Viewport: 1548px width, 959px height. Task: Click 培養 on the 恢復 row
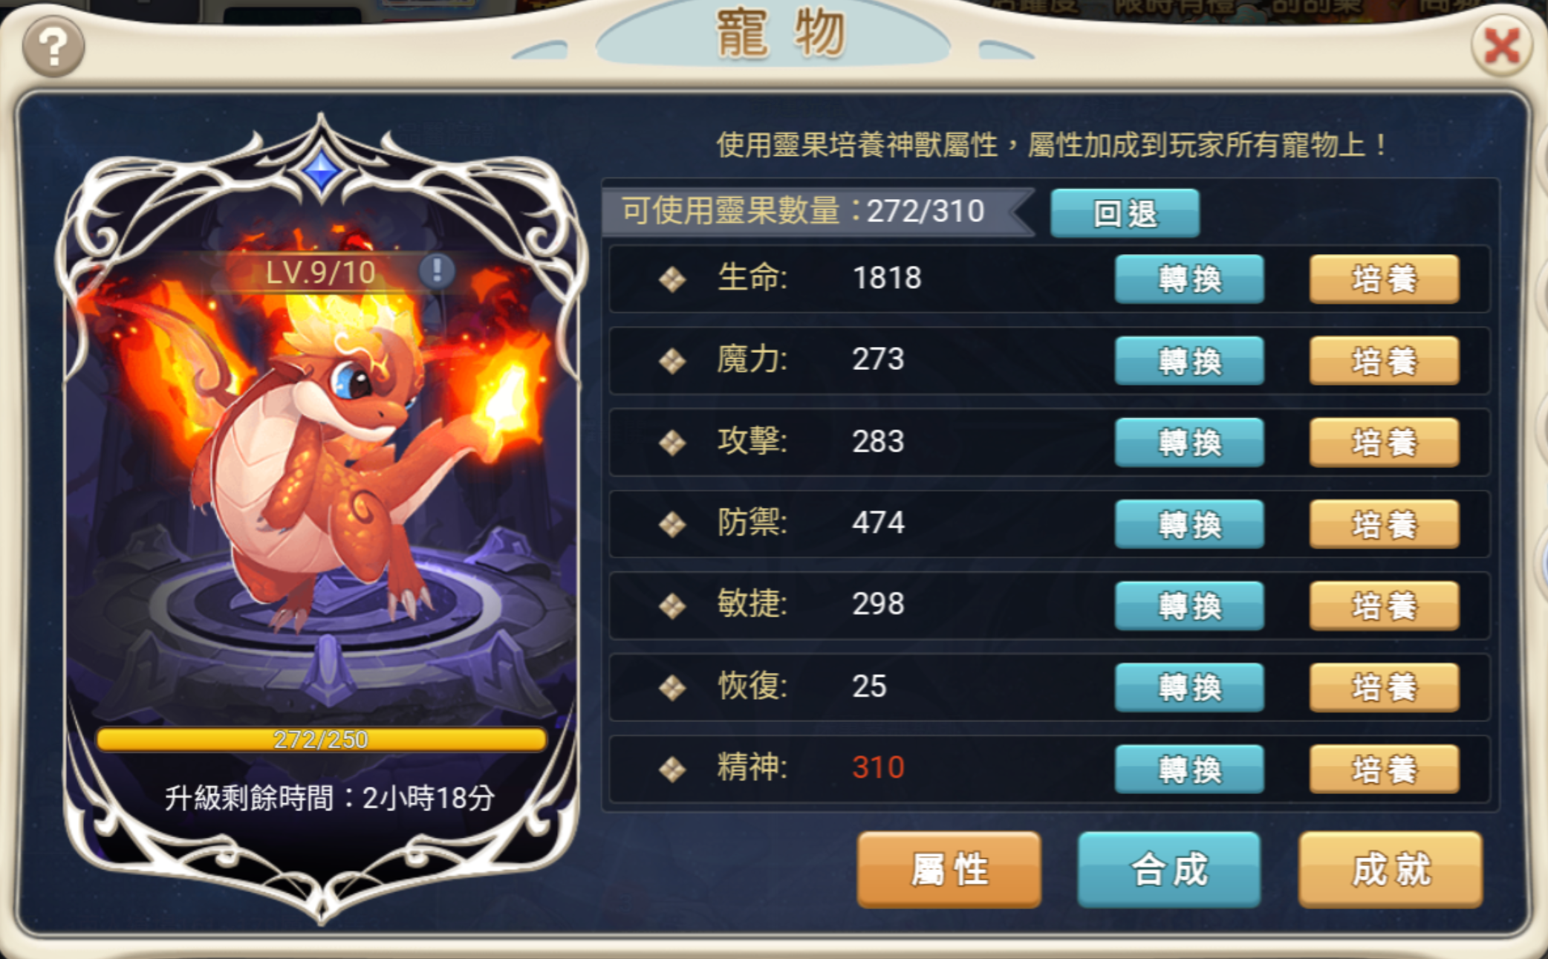pyautogui.click(x=1385, y=688)
